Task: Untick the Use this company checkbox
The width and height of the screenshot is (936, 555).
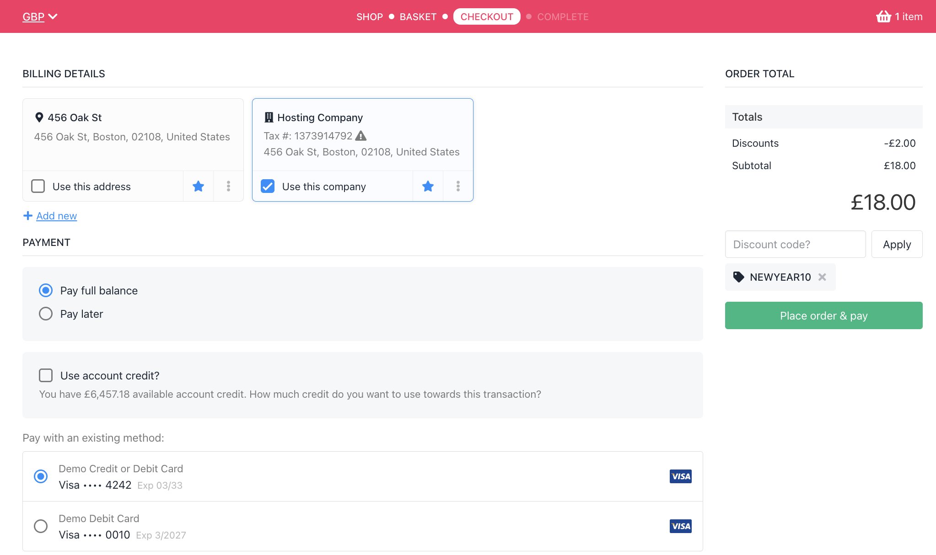Action: 268,186
